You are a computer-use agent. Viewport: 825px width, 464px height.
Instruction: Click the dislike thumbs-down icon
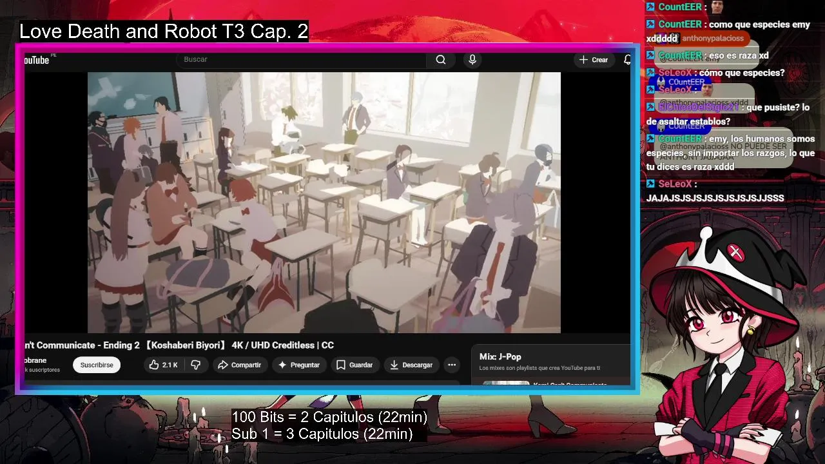coord(195,365)
